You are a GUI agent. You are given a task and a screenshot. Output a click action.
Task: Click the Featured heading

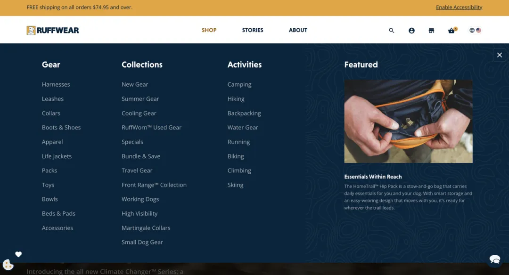[x=361, y=65]
